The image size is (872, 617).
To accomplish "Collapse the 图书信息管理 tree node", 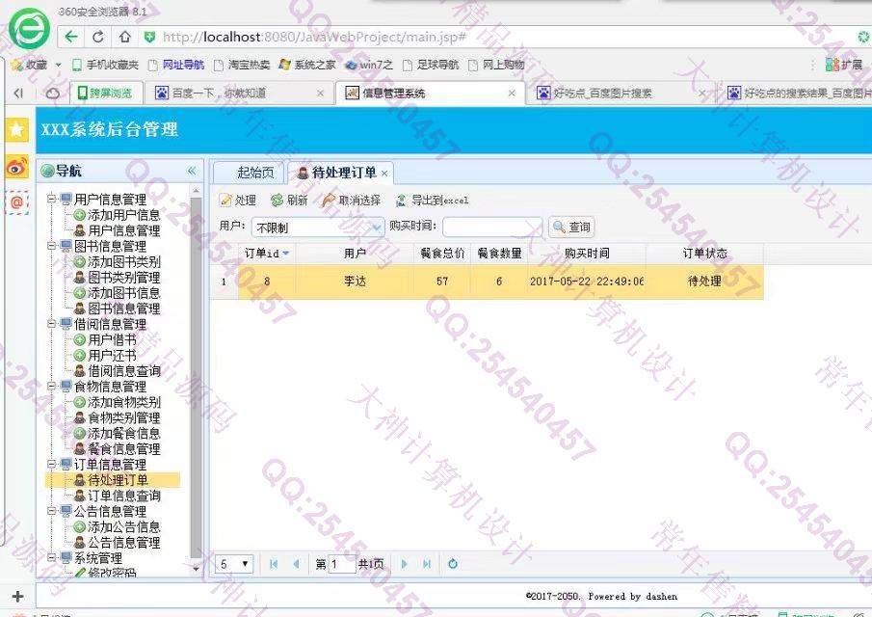I will [x=52, y=247].
